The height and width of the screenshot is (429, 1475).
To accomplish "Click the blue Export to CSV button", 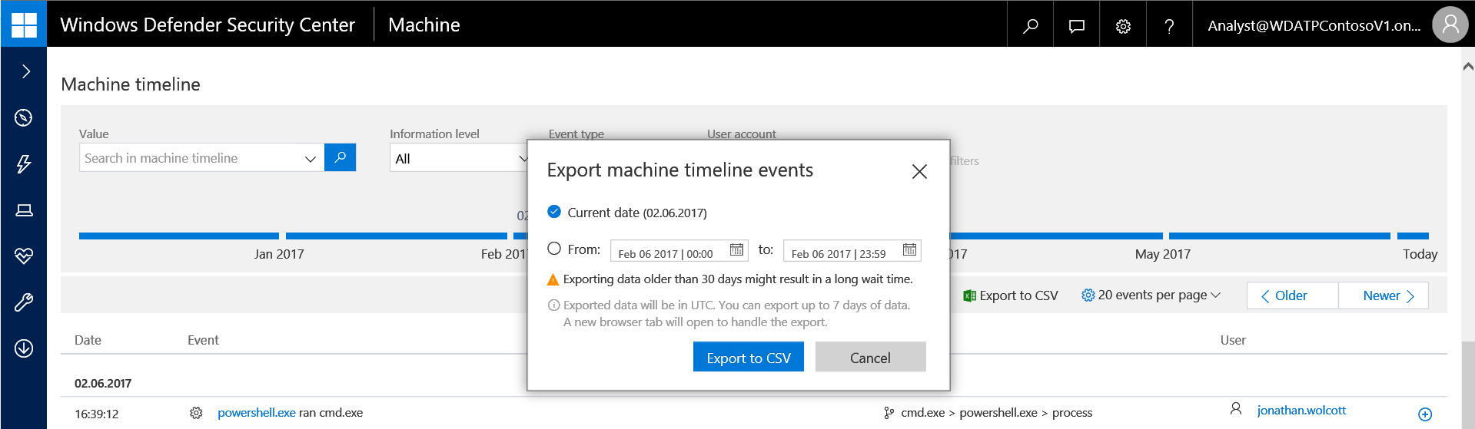I will tap(748, 358).
